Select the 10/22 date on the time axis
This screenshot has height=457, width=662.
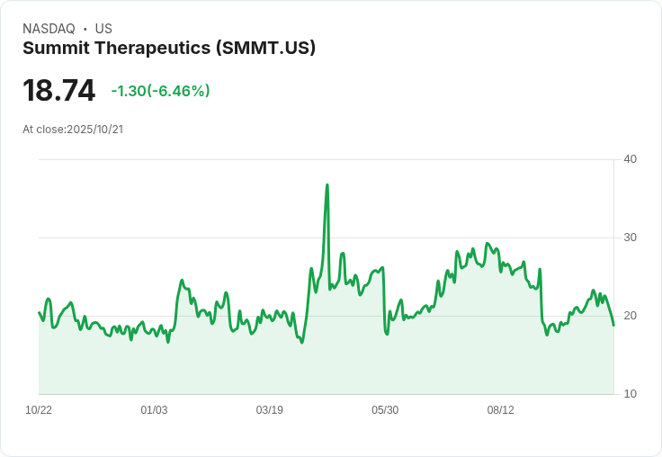39,410
